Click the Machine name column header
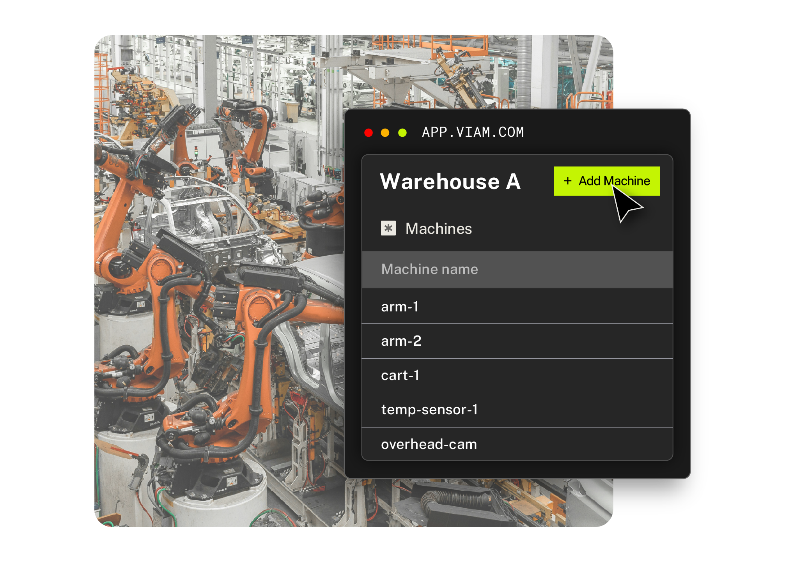Viewport: 785px width, 562px height. pos(429,269)
